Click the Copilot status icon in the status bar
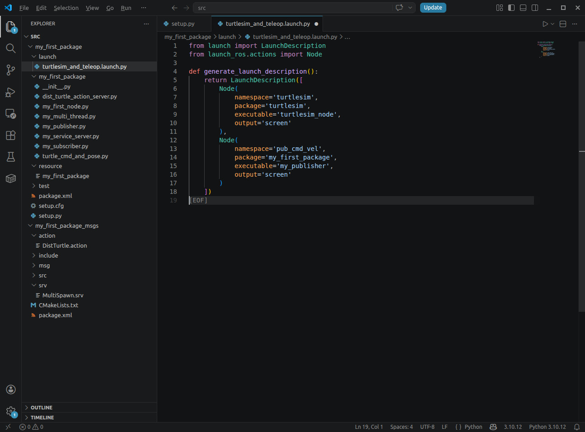585x432 pixels. pyautogui.click(x=493, y=427)
